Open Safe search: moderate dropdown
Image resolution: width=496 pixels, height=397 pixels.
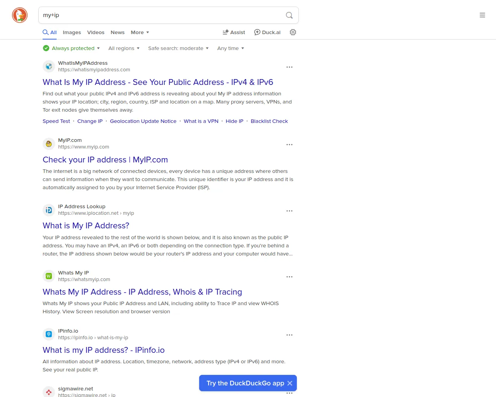point(179,48)
